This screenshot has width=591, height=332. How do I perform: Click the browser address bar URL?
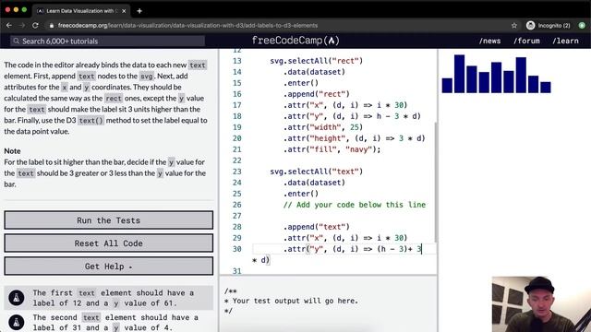[187, 25]
